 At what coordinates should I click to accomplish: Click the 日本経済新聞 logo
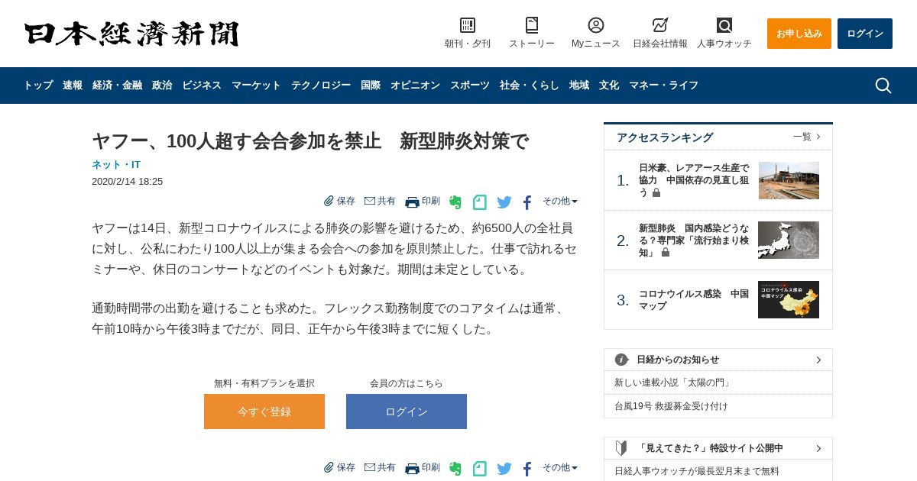tap(131, 34)
